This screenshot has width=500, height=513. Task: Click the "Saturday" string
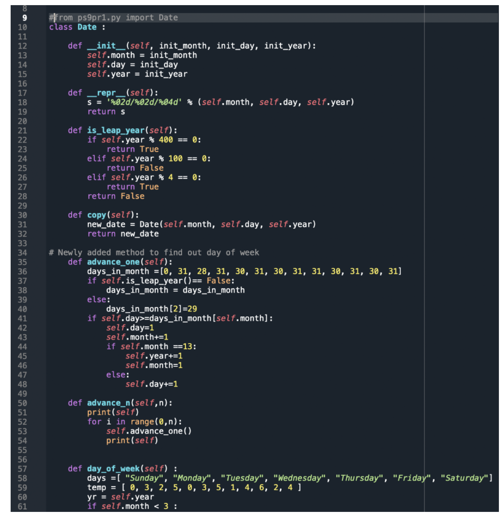click(x=464, y=478)
